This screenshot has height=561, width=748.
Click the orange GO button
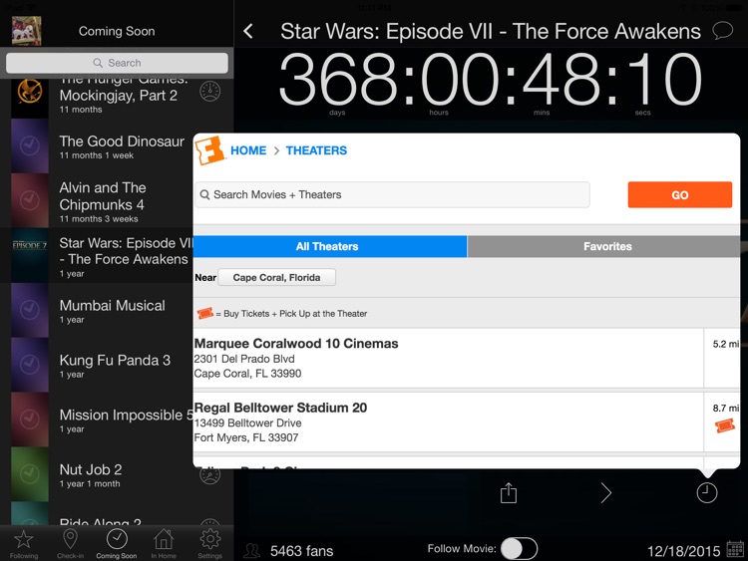pyautogui.click(x=680, y=194)
